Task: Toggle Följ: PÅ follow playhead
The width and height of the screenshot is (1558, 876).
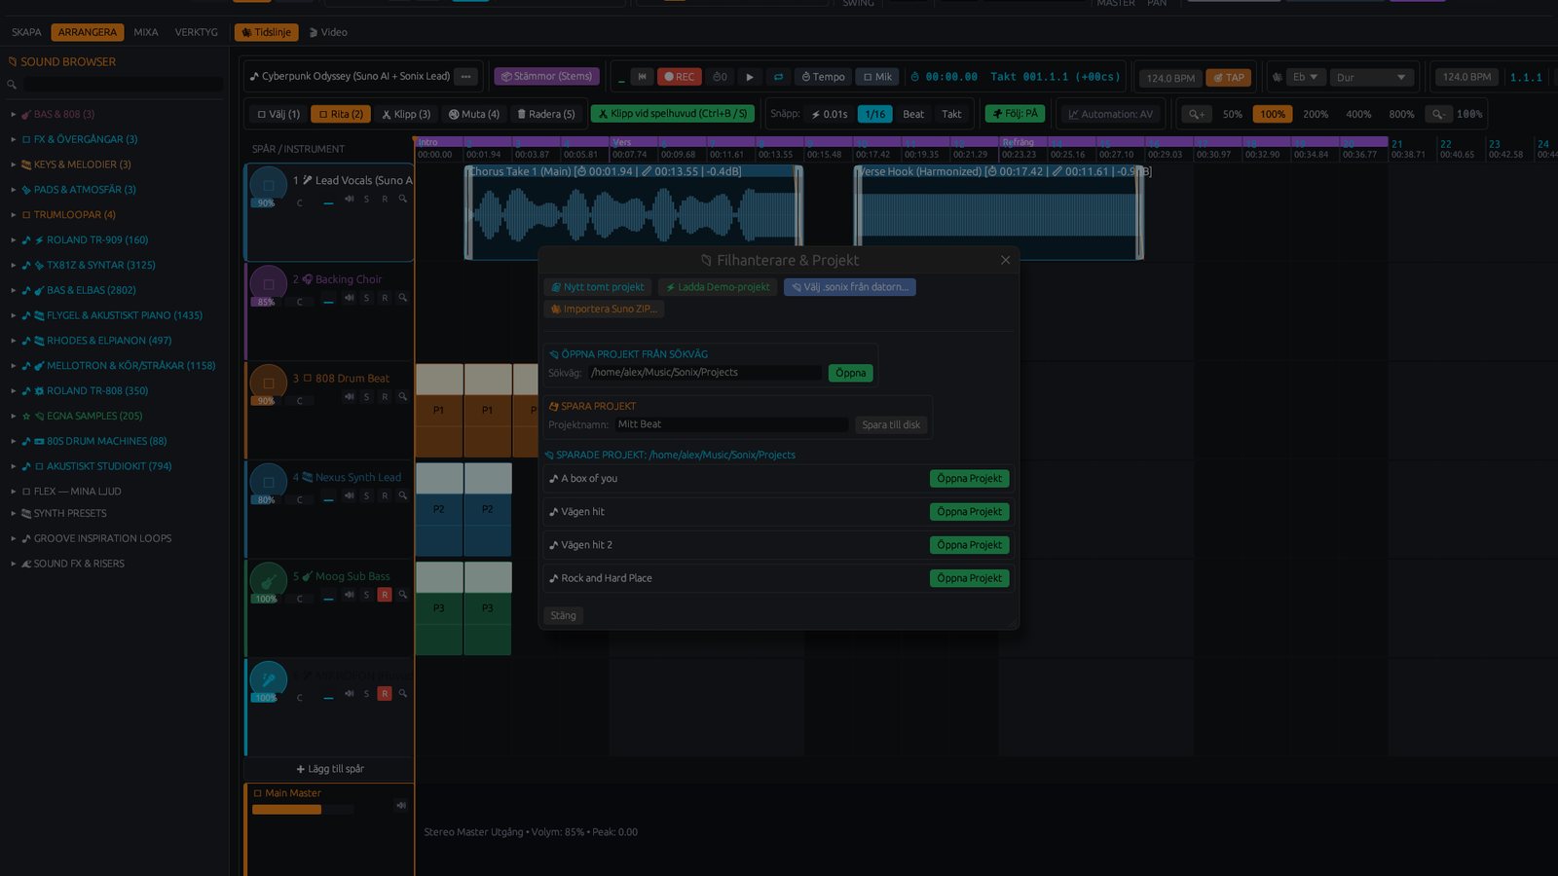Action: pos(1015,114)
